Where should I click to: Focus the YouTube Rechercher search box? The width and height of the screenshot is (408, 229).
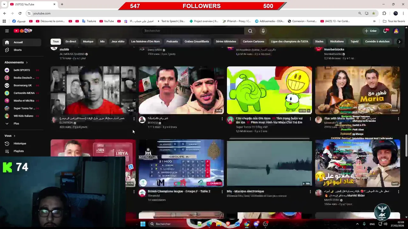(x=193, y=31)
